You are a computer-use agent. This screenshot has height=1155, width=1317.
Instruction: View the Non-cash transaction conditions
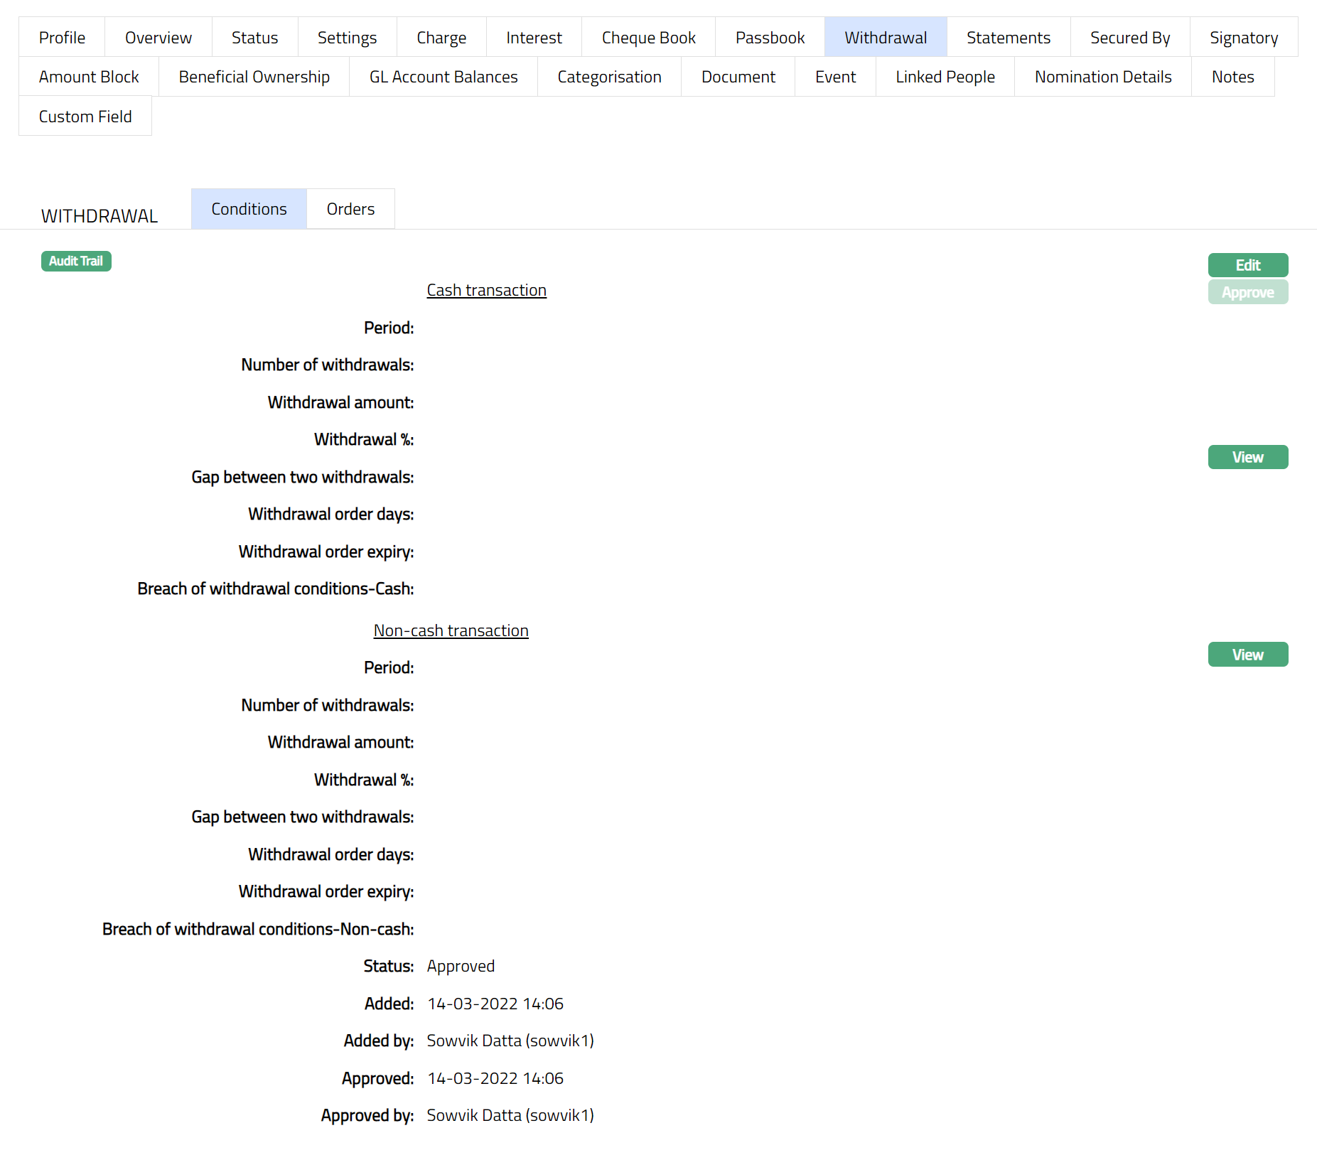(x=1247, y=655)
